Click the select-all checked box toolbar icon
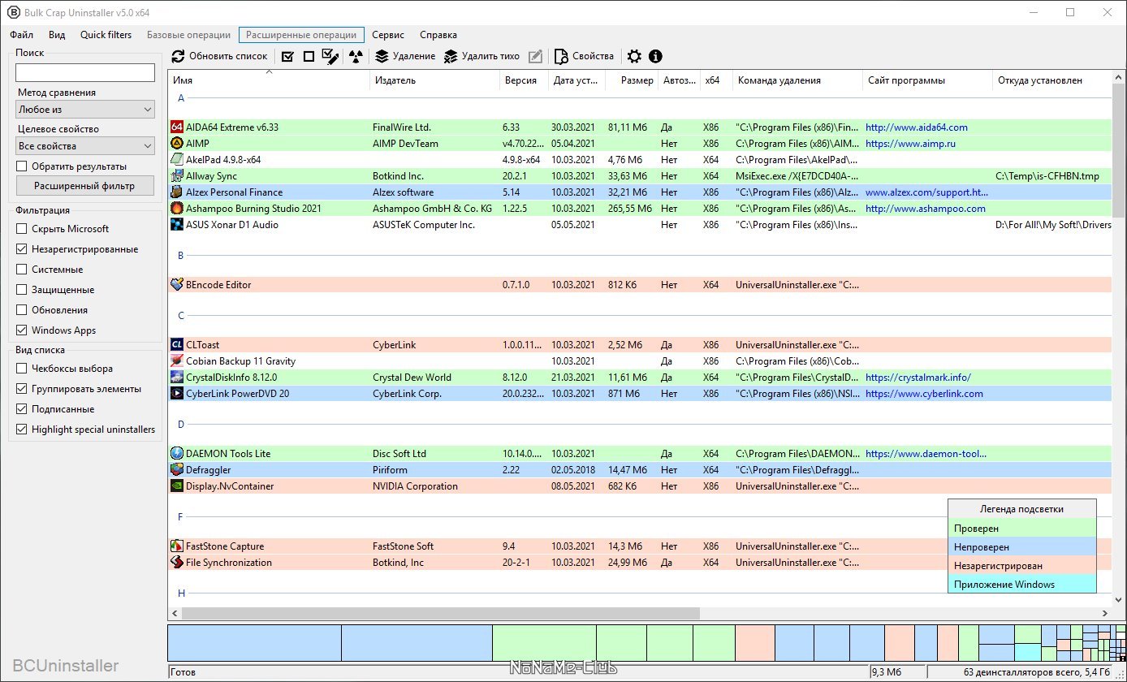 click(287, 57)
